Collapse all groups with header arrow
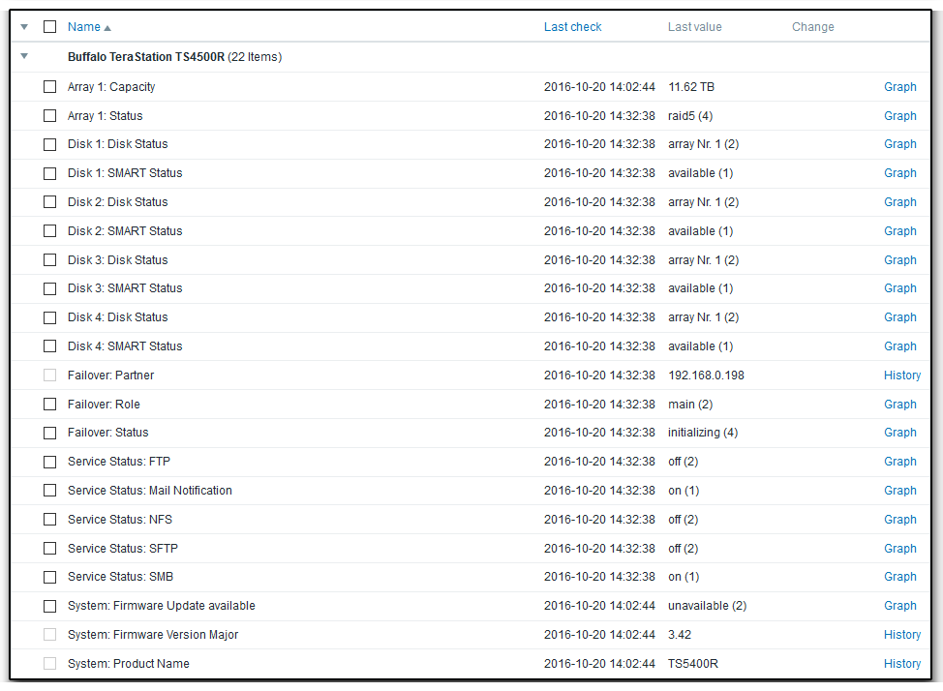The height and width of the screenshot is (691, 943). click(x=24, y=27)
